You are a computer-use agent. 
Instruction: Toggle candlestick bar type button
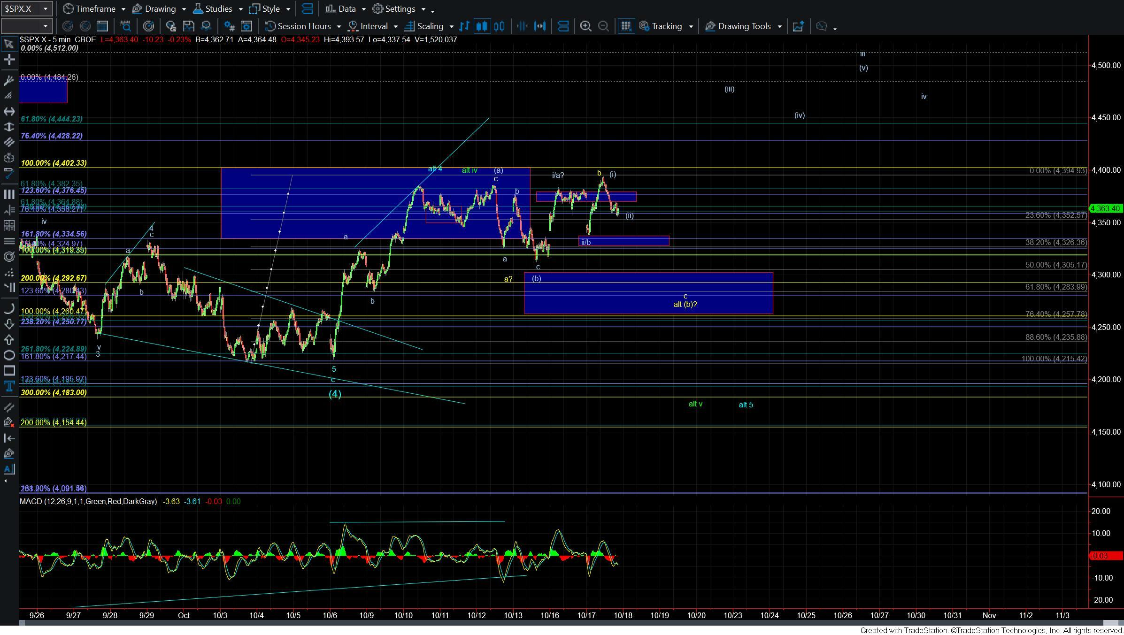482,26
